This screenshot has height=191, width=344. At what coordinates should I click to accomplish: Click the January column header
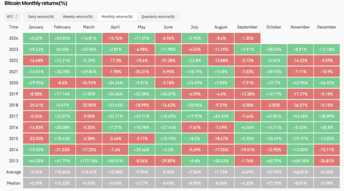coord(36,27)
